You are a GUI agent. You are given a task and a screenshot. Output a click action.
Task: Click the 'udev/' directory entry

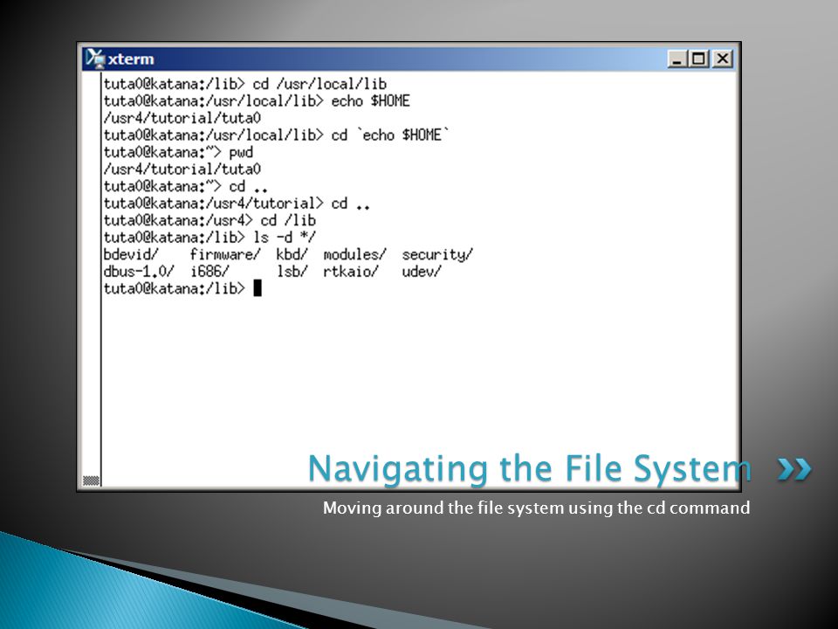point(422,272)
